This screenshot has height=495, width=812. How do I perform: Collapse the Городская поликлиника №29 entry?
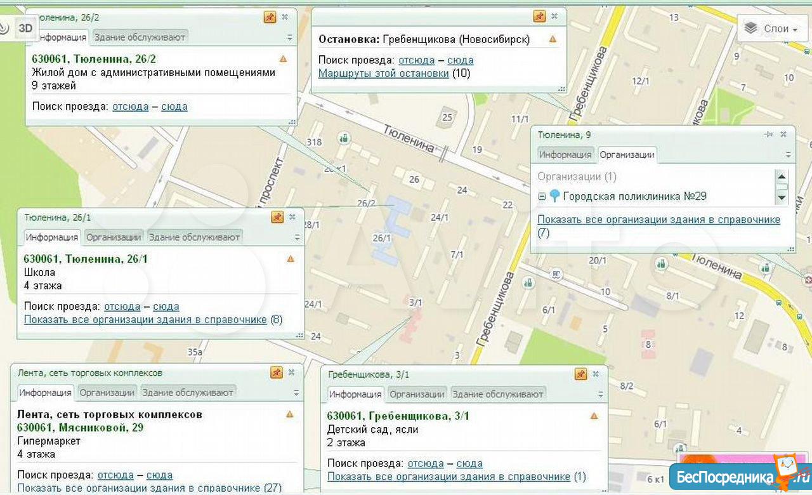click(542, 197)
